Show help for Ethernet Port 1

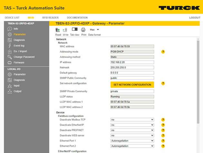pyautogui.click(x=163, y=141)
